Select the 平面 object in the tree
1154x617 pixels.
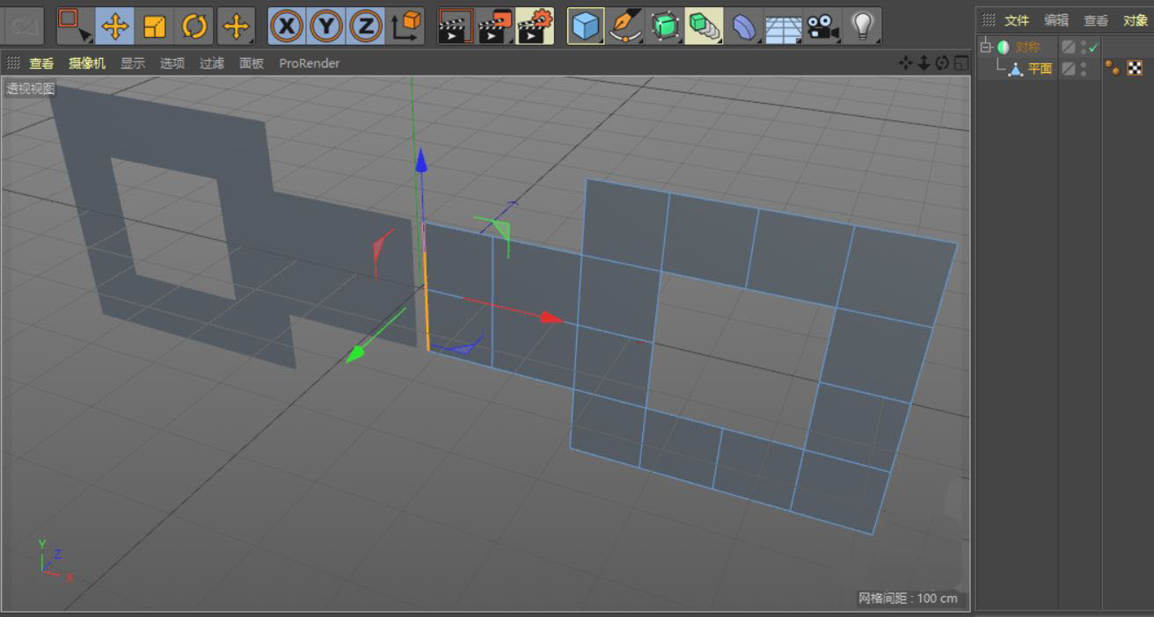pos(1040,69)
